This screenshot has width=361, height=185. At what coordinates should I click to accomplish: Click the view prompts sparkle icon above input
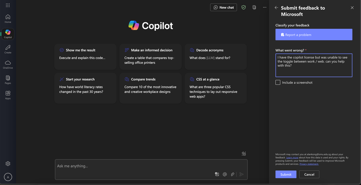coord(244,154)
